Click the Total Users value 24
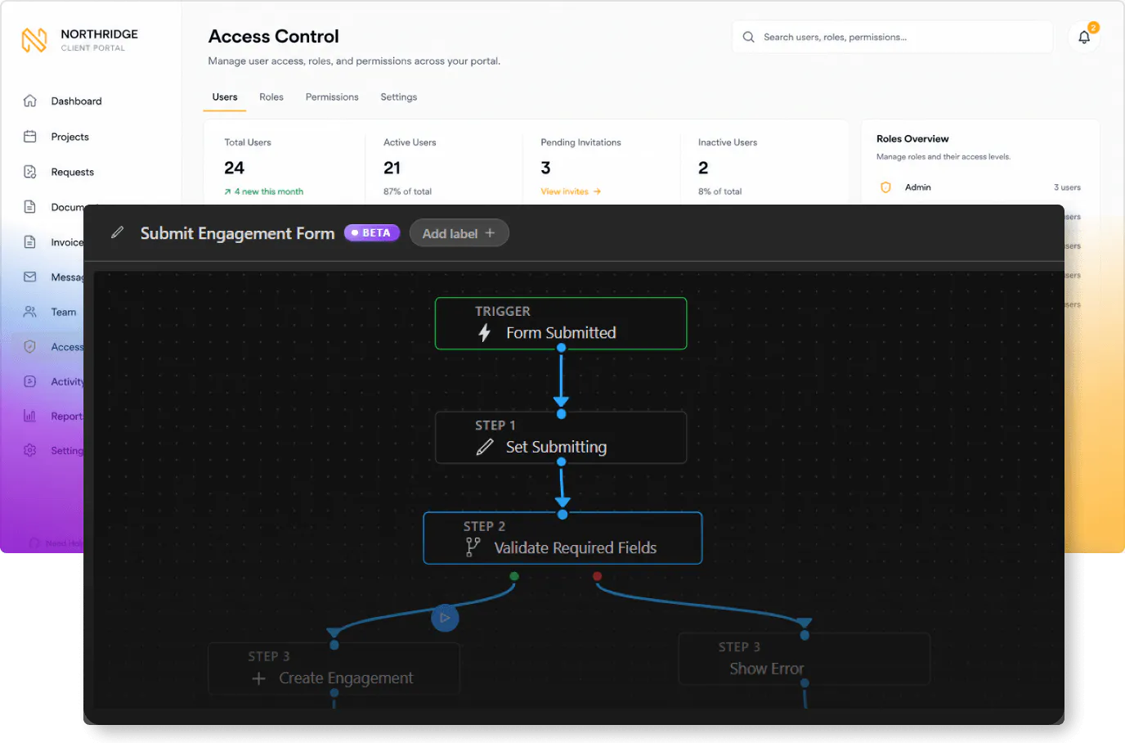Viewport: 1125px width, 743px height. (235, 168)
